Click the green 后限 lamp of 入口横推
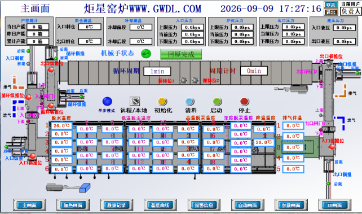 point(28,51)
